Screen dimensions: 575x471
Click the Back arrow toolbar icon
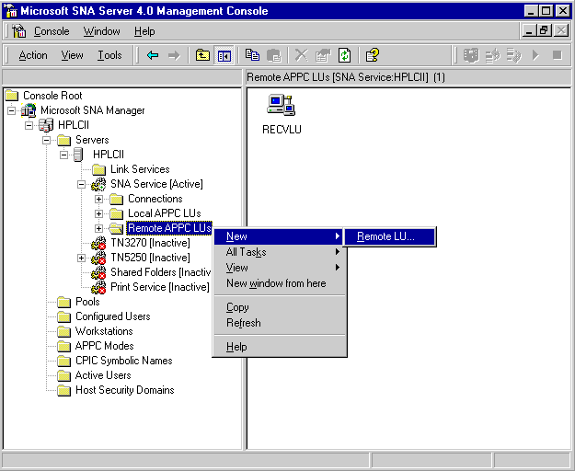pos(153,55)
